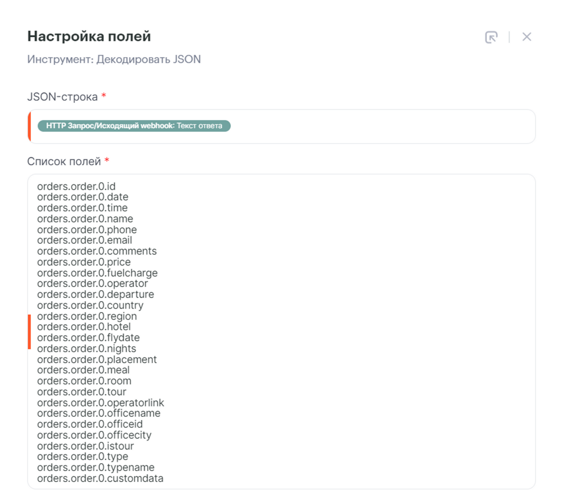Click the pop-out window icon in the header
Image resolution: width=564 pixels, height=503 pixels.
[x=491, y=37]
